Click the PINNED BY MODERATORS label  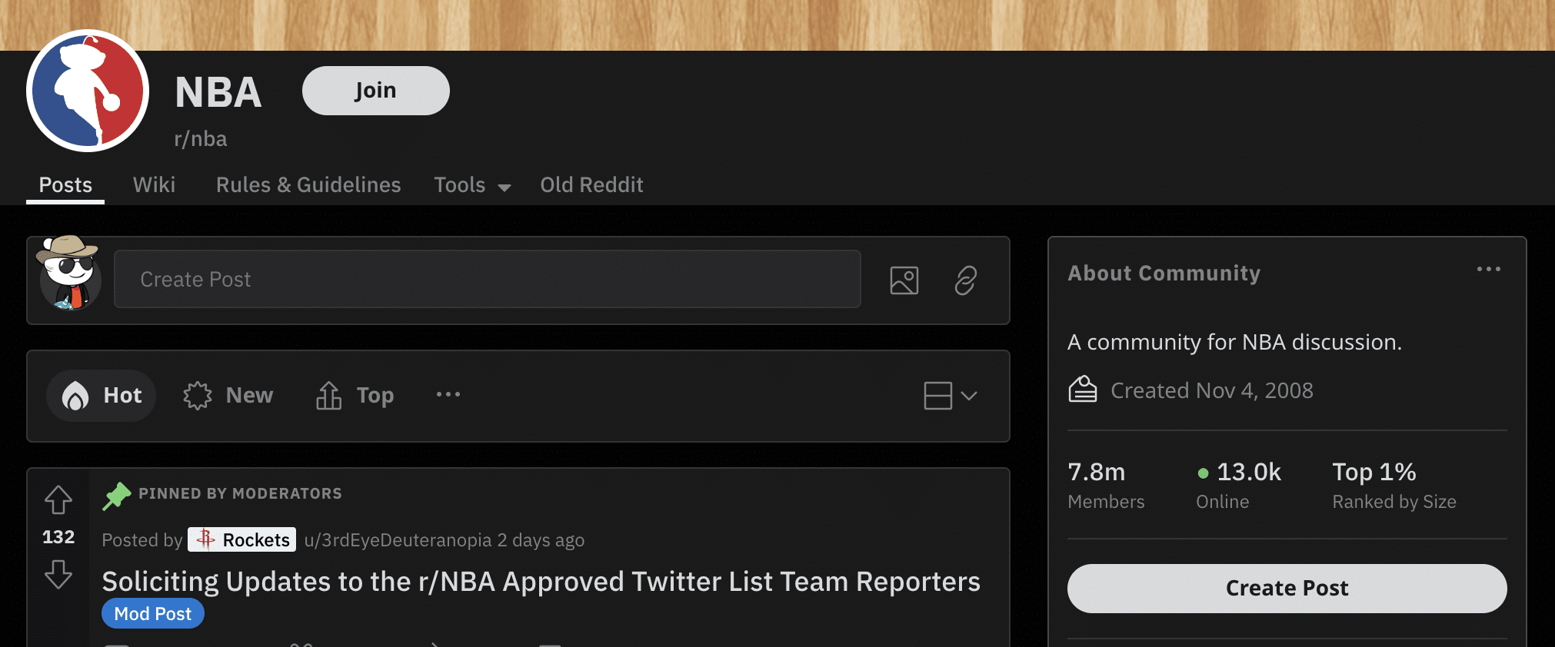pyautogui.click(x=240, y=493)
